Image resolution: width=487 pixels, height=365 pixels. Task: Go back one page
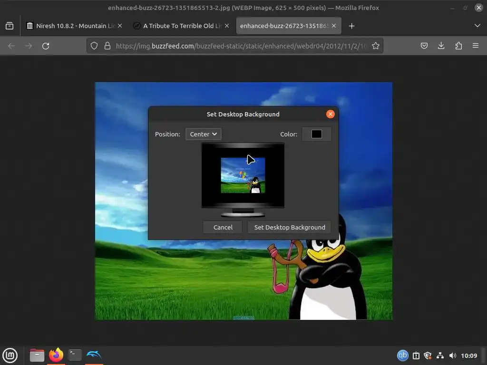(11, 46)
